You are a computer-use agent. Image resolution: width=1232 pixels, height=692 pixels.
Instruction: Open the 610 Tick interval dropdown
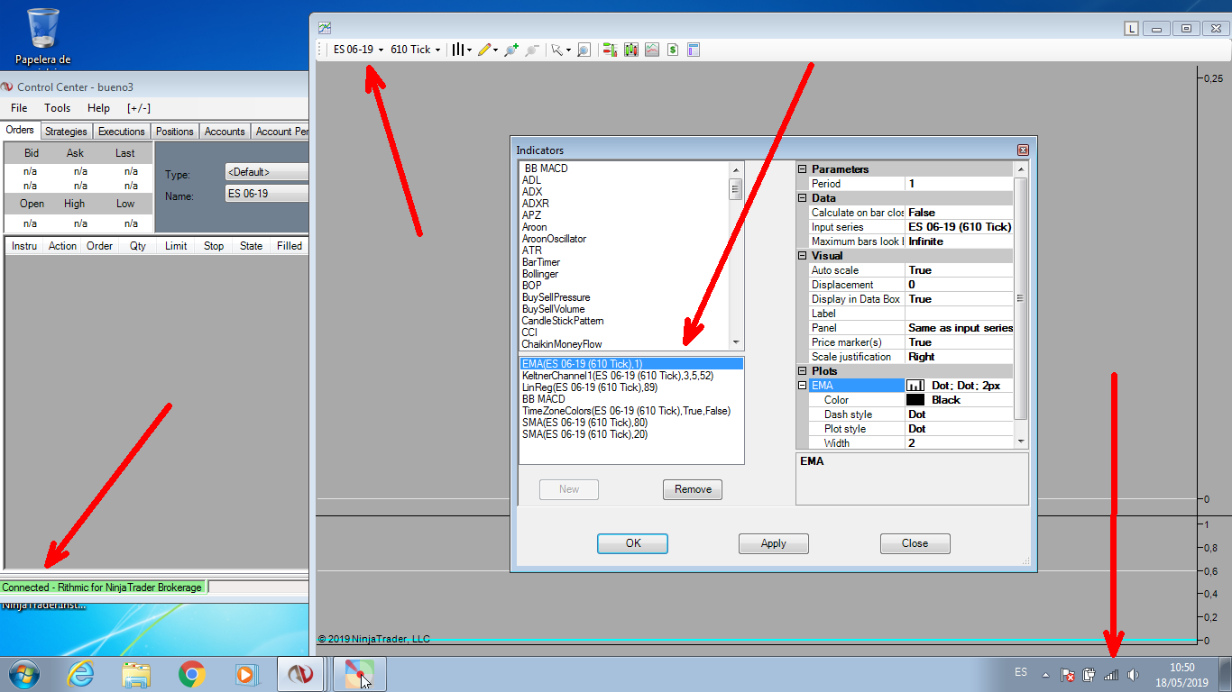point(415,50)
